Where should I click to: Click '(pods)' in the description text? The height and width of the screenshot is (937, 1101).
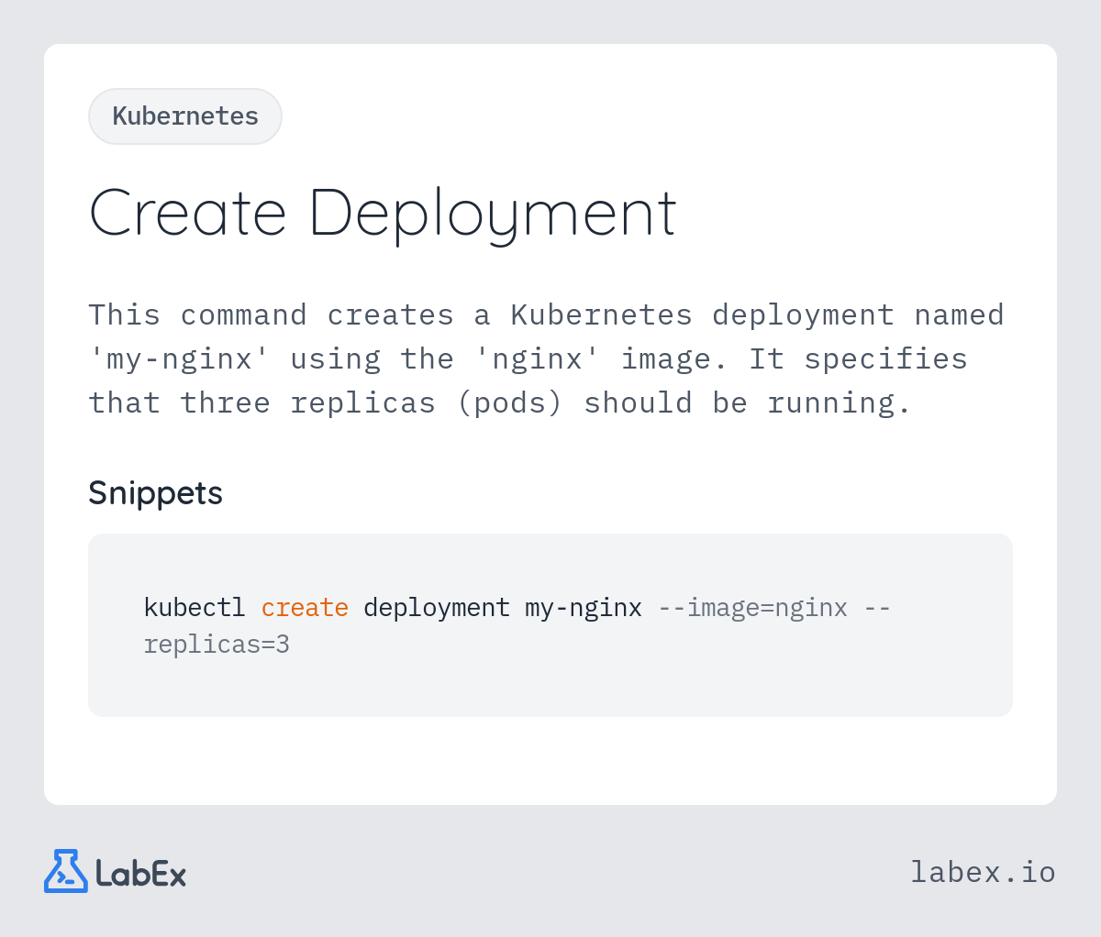(x=509, y=402)
